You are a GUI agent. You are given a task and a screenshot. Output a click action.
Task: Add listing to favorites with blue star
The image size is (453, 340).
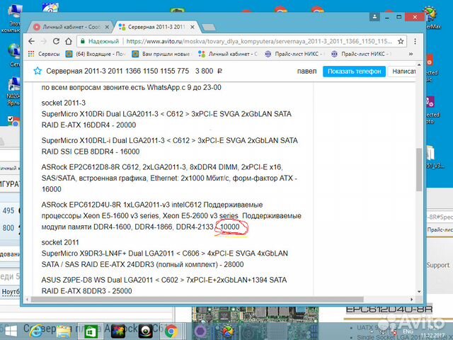[38, 71]
